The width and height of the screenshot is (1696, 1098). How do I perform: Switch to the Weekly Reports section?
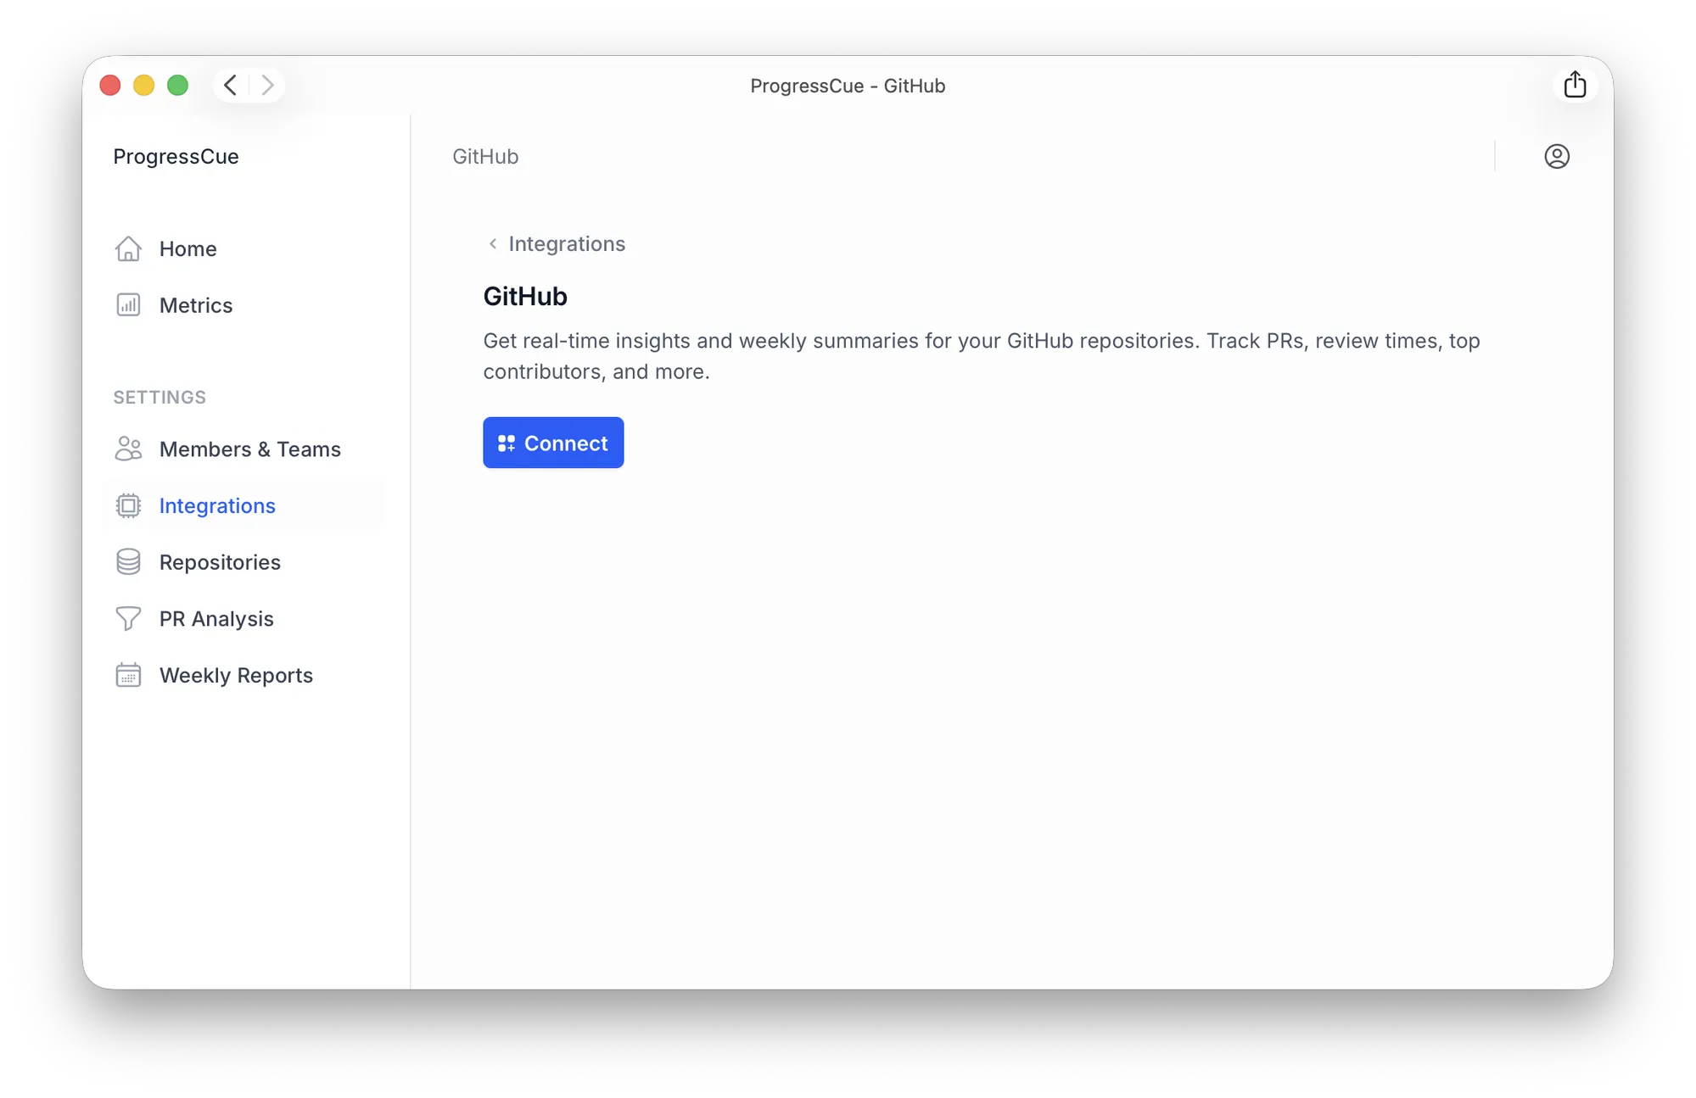coord(236,675)
